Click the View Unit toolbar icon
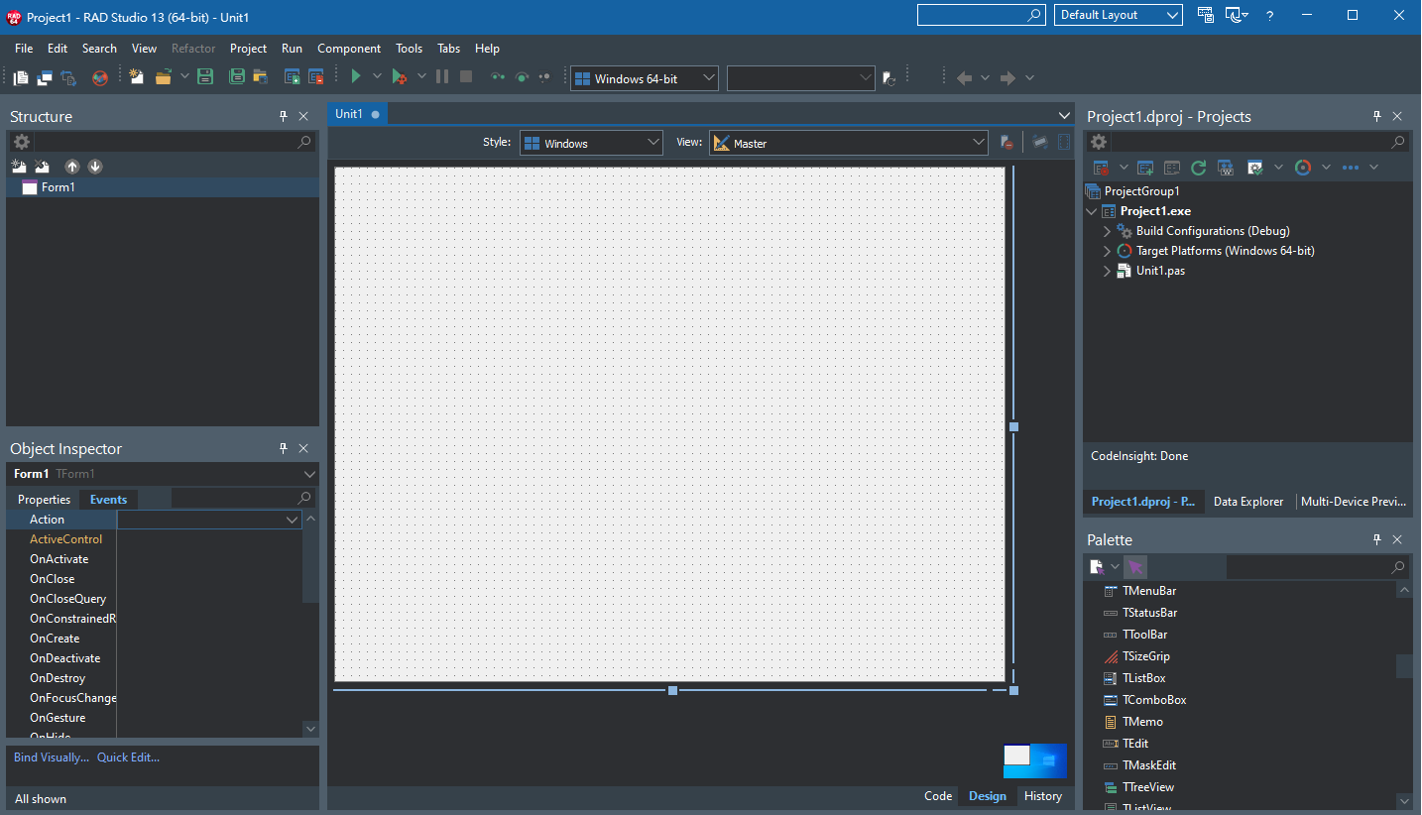This screenshot has height=815, width=1422. tap(21, 77)
